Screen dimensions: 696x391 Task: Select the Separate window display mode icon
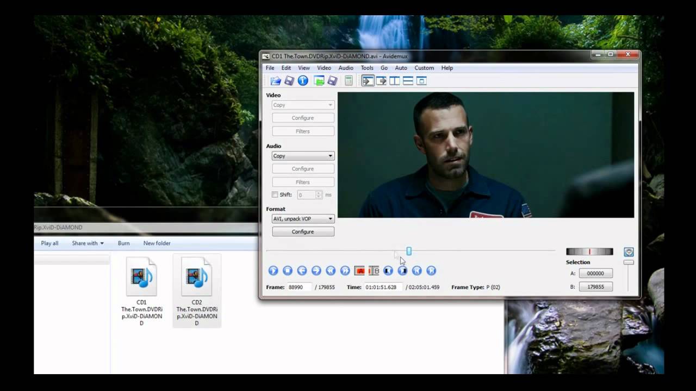pos(421,81)
